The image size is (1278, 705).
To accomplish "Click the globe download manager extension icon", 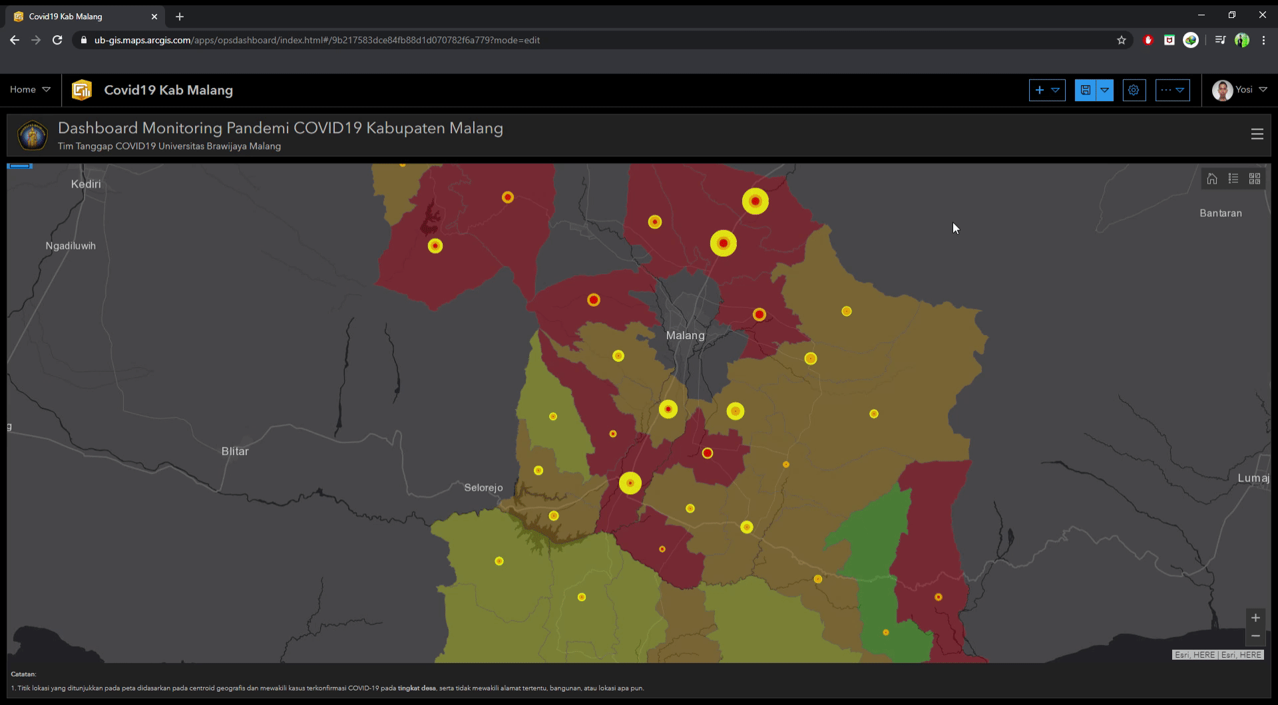I will 1191,40.
